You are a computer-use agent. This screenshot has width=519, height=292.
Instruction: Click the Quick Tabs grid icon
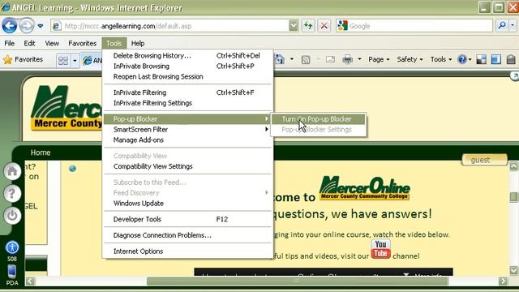click(x=63, y=61)
